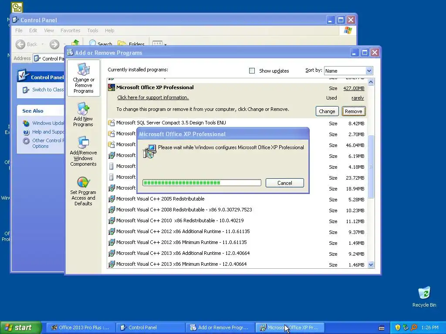Click icon of Visual C++ 2010 x86 Redistributable
The width and height of the screenshot is (446, 334).
(111, 220)
